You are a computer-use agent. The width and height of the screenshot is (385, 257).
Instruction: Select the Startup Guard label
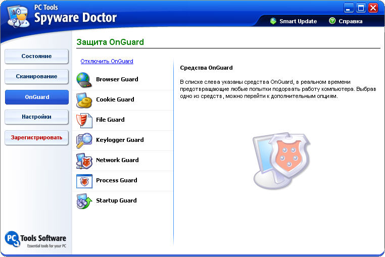pyautogui.click(x=116, y=200)
